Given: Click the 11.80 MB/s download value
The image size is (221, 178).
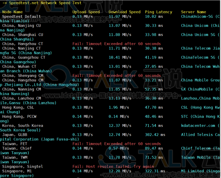Looking at the screenshot, I should tap(120, 35).
